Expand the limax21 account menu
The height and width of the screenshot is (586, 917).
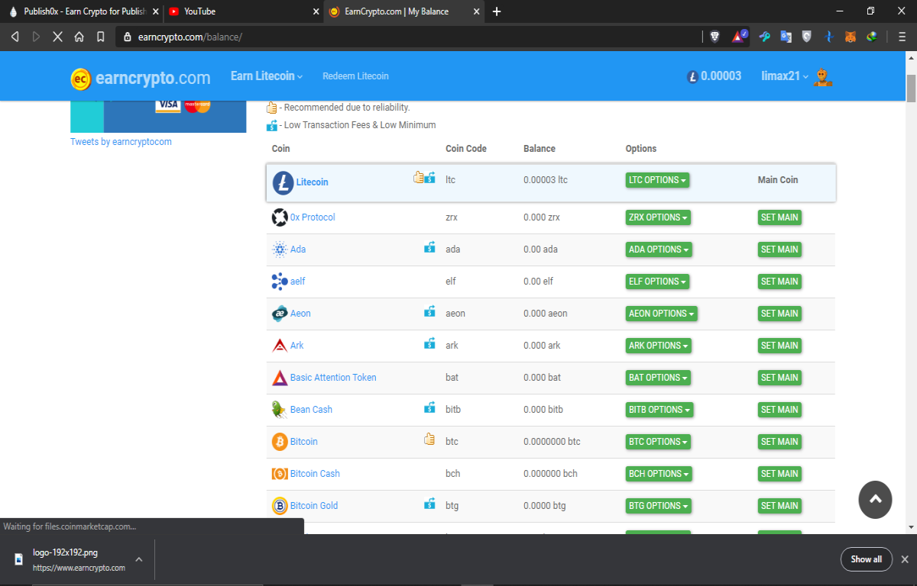click(x=785, y=76)
